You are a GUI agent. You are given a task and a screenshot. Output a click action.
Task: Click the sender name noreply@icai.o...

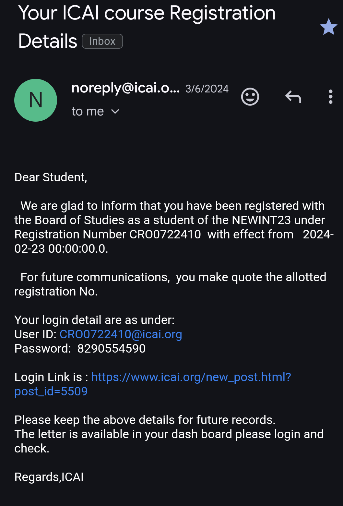[125, 88]
